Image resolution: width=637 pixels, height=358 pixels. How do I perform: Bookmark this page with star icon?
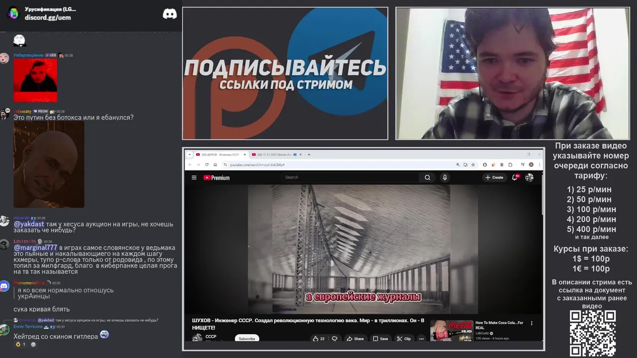coord(472,165)
